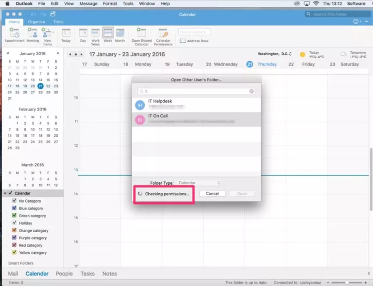Toggle Blue category checkbox

(x=14, y=208)
